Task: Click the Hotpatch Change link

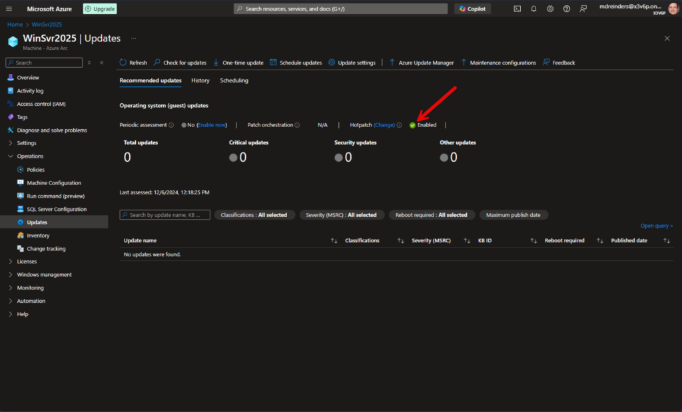Action: [384, 124]
